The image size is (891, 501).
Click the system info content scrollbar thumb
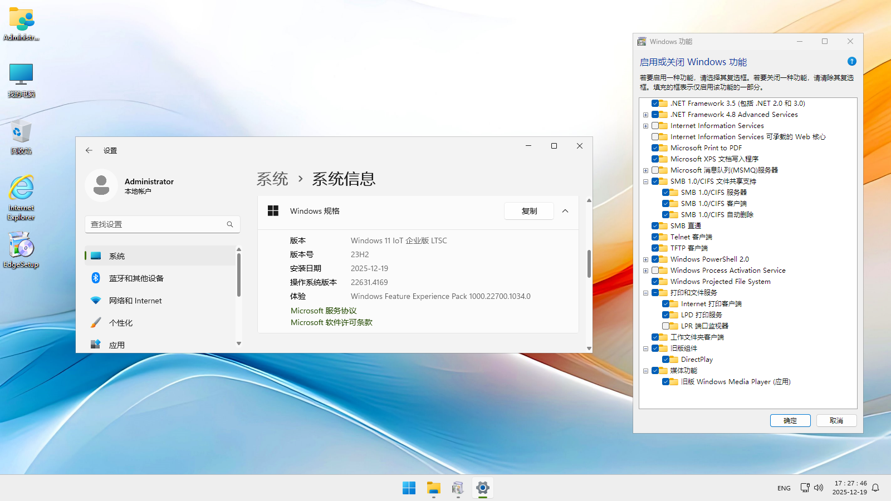coord(589,263)
